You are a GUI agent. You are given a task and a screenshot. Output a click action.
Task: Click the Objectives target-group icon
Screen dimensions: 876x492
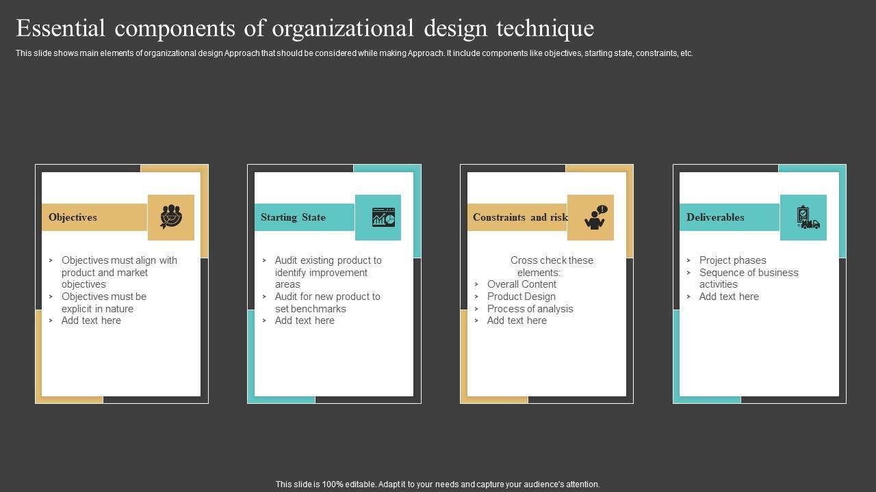171,217
